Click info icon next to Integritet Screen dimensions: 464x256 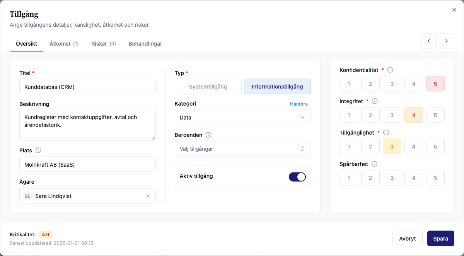(374, 101)
